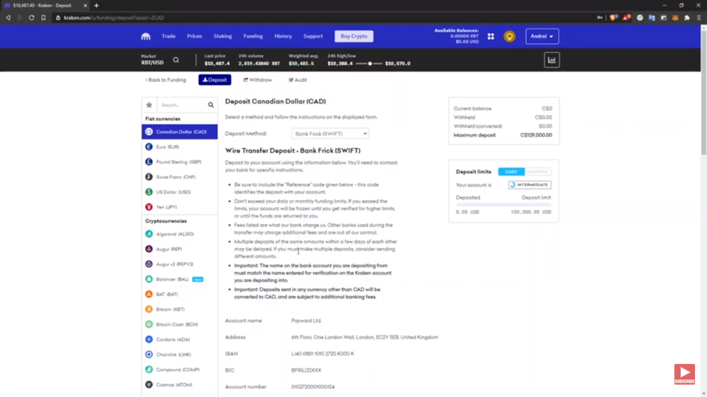The height and width of the screenshot is (397, 707).
Task: Click the favorites star icon
Action: coord(149,105)
